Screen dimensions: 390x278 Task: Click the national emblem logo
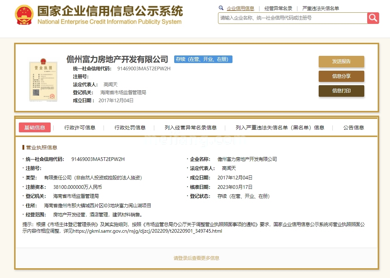24,15
